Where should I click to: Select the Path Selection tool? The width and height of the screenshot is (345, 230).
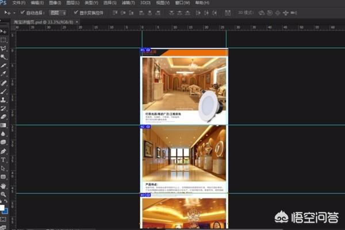(x=3, y=168)
